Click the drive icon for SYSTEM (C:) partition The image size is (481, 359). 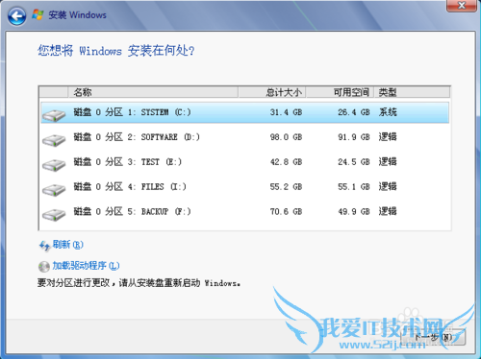54,115
